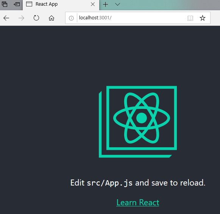Close the React App tab

point(93,4)
